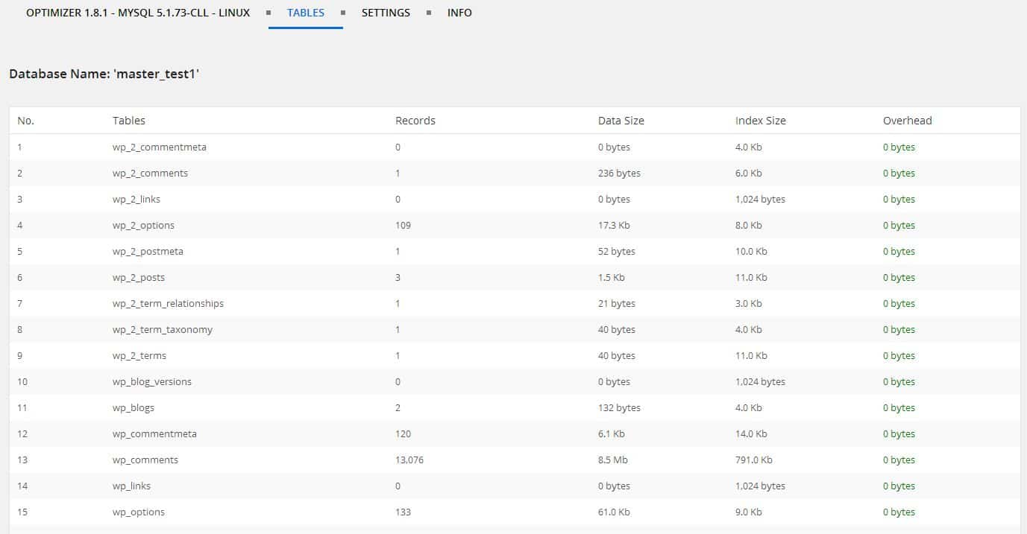Click the wp_comments table name
The image size is (1027, 534).
tap(145, 460)
